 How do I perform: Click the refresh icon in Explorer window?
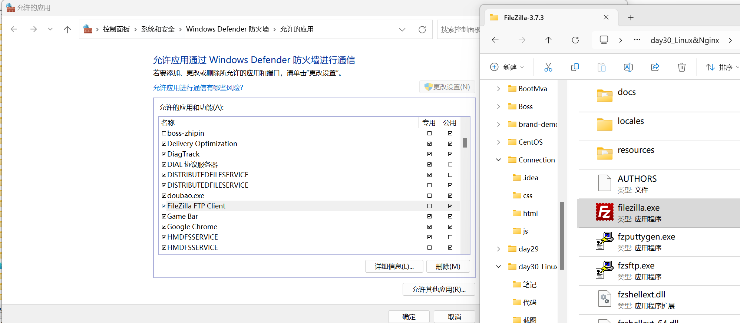click(x=575, y=40)
